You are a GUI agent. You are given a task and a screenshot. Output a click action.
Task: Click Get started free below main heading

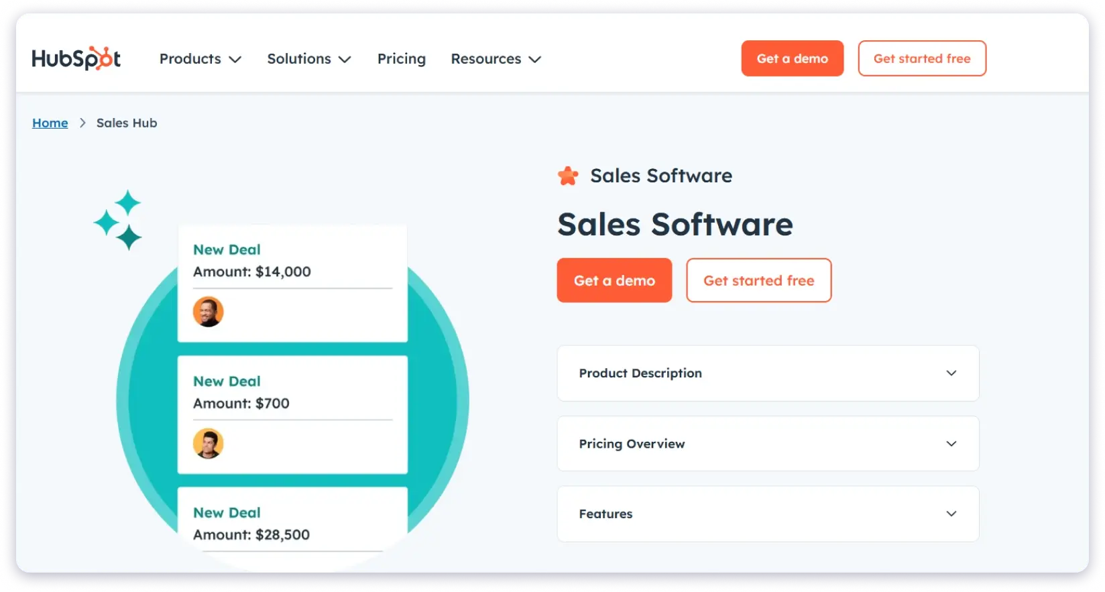coord(758,280)
